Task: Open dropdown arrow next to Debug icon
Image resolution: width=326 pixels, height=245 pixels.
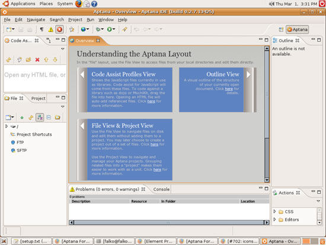Action: pyautogui.click(x=102, y=29)
